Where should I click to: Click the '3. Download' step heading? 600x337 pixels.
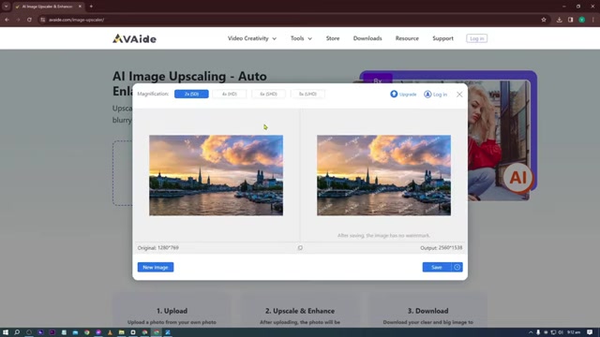[427, 311]
